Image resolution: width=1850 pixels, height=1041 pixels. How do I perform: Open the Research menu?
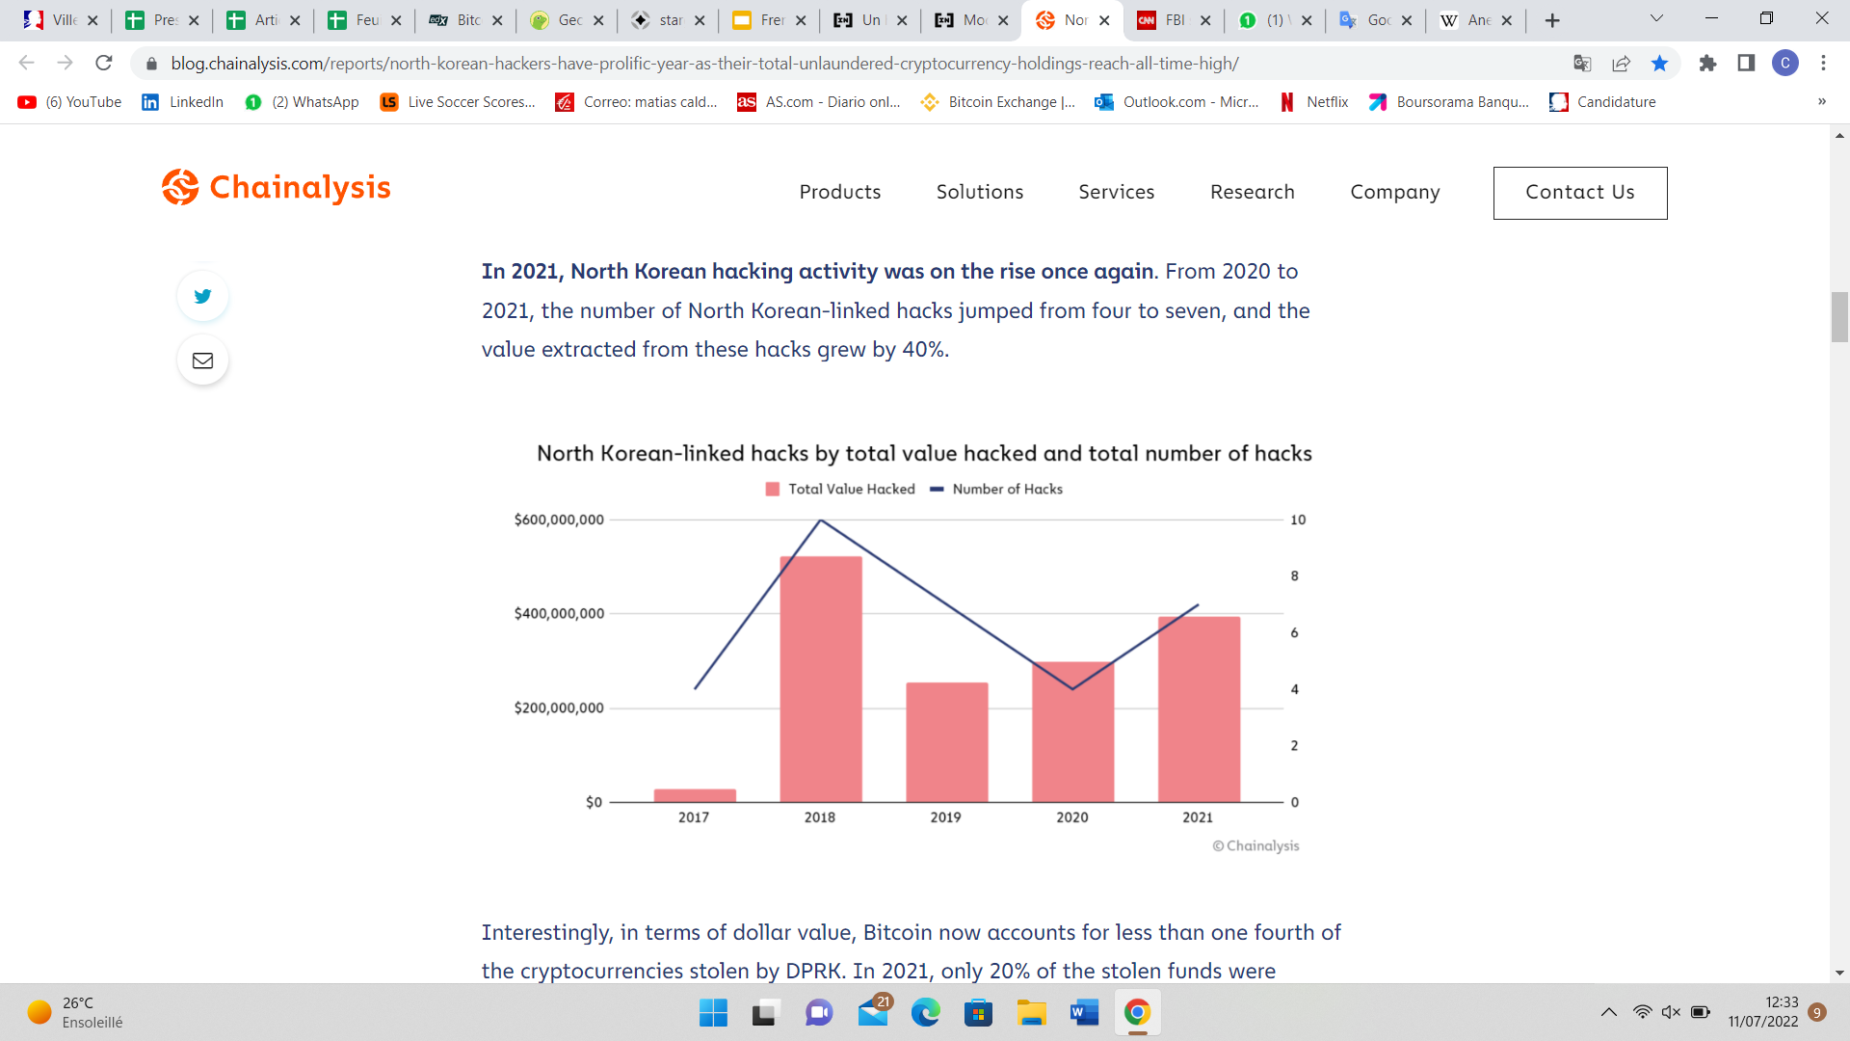tap(1252, 192)
